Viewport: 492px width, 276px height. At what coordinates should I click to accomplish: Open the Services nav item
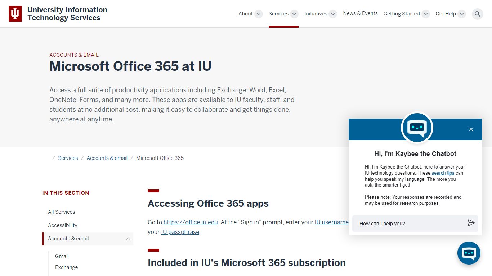(278, 14)
